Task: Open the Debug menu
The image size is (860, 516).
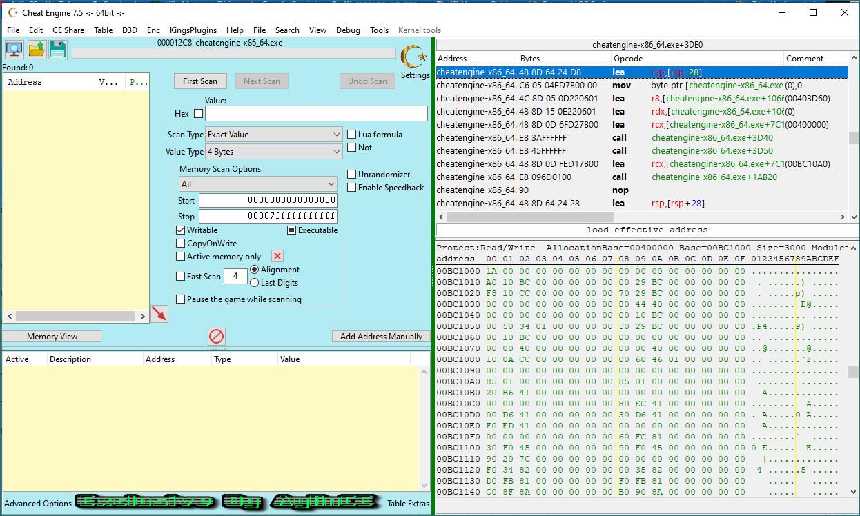Action: pos(348,30)
